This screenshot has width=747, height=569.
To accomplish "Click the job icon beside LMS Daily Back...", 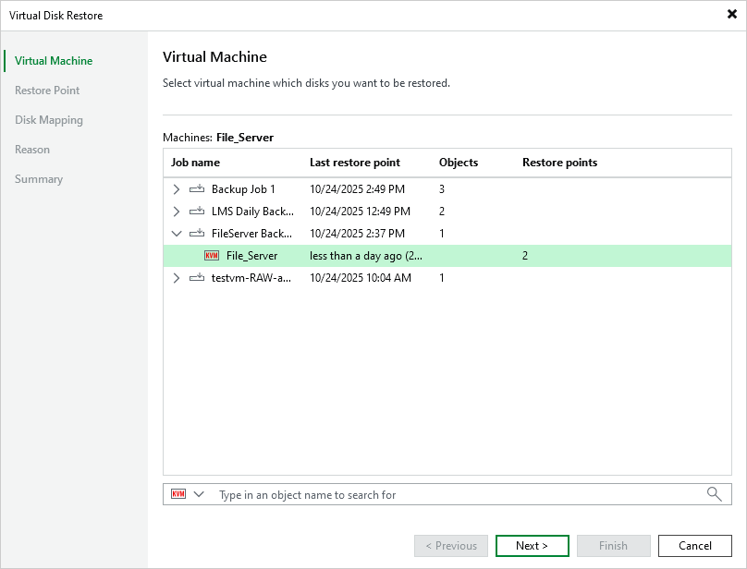I will 194,211.
